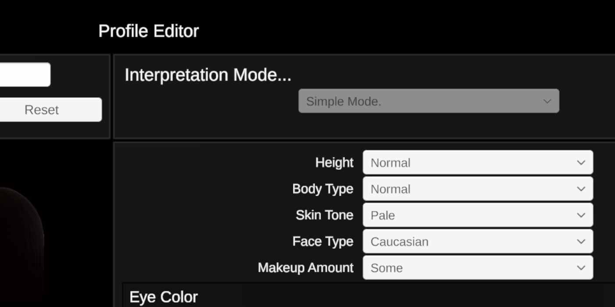Open the Simple Mode dropdown

click(x=428, y=101)
